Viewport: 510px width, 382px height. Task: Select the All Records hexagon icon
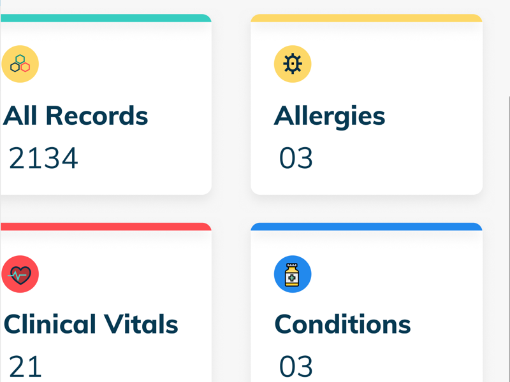point(21,64)
